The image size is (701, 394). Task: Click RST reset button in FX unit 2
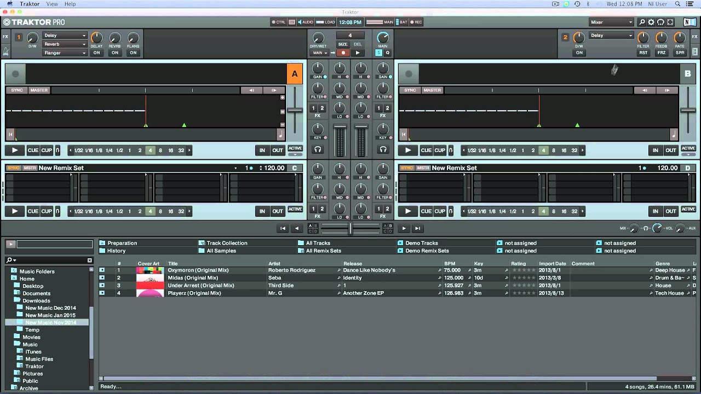[x=643, y=53]
